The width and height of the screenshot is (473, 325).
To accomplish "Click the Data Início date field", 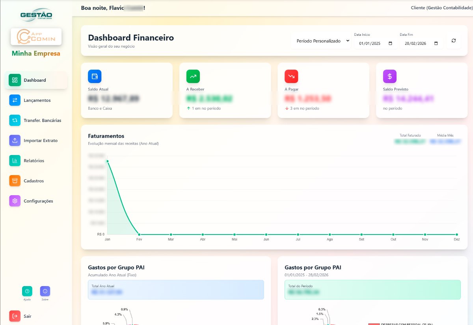I will coord(370,44).
